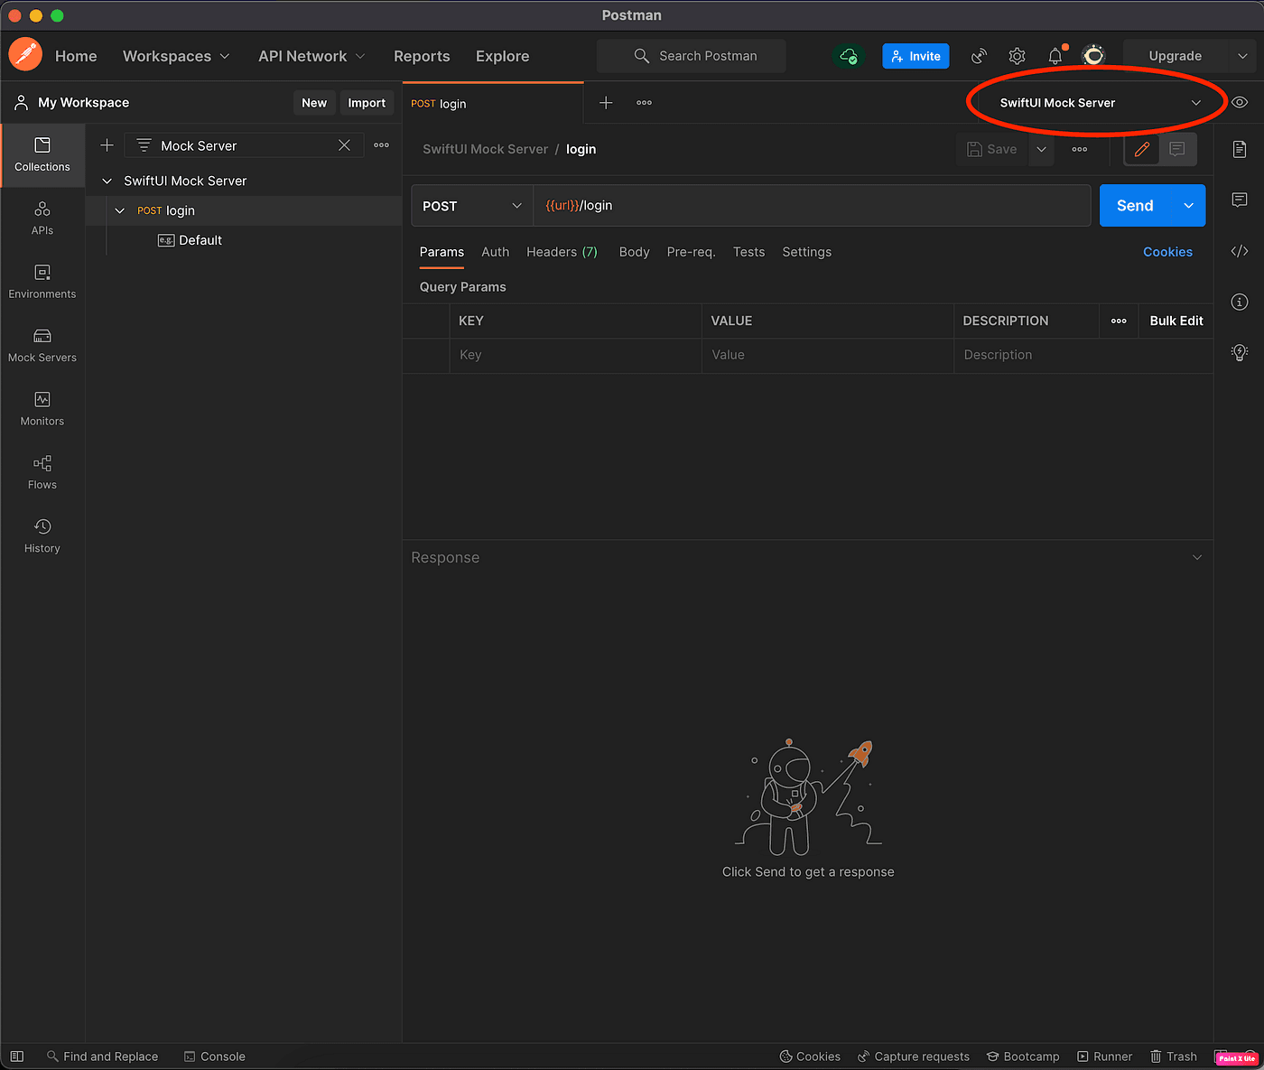Screen dimensions: 1264x1070
Task: Toggle the sidebar from the status bar
Action: pos(17,1056)
